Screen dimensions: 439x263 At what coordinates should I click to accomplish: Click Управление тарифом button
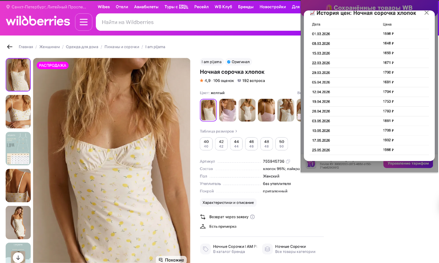(408, 164)
